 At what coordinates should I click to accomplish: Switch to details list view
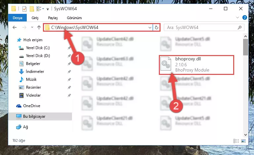pyautogui.click(x=236, y=141)
